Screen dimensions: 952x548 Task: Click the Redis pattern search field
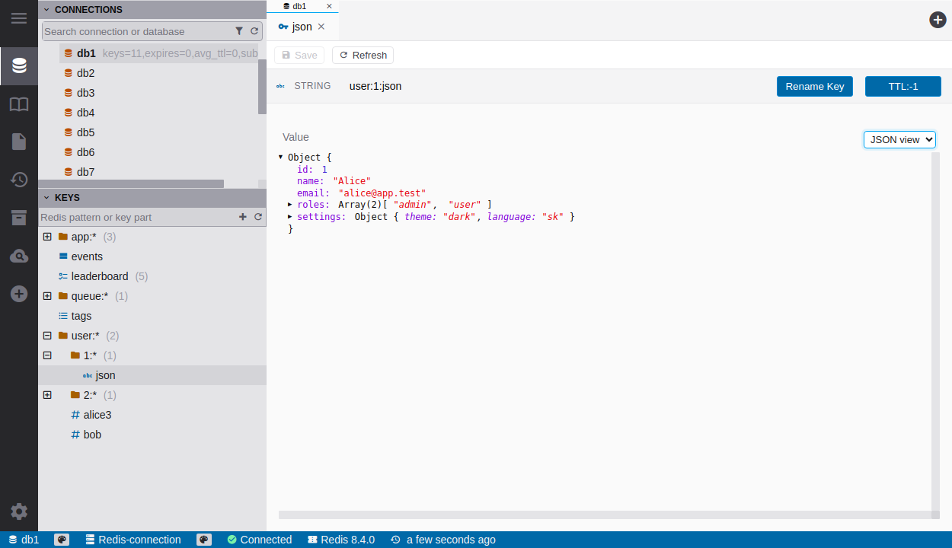coord(137,217)
